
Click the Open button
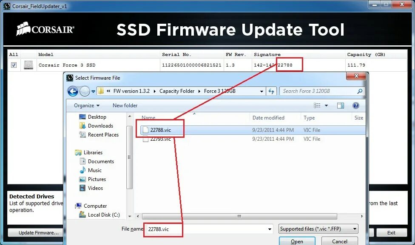coord(297,241)
